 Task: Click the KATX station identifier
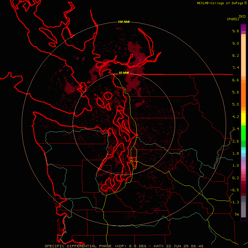(159, 246)
